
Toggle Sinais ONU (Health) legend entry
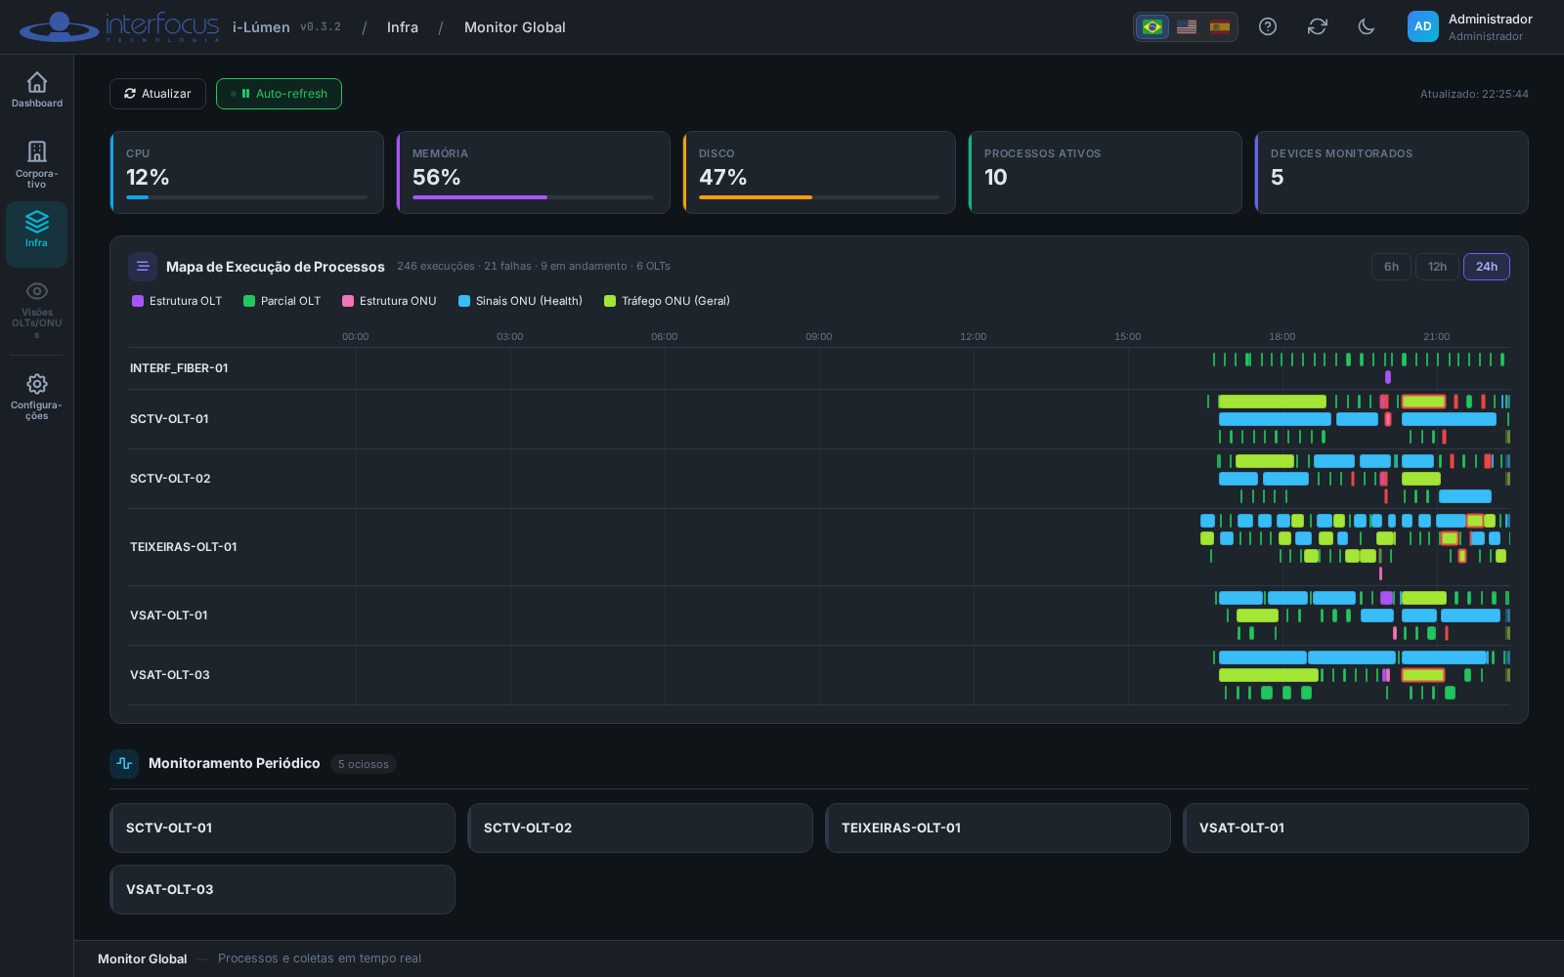tap(520, 301)
